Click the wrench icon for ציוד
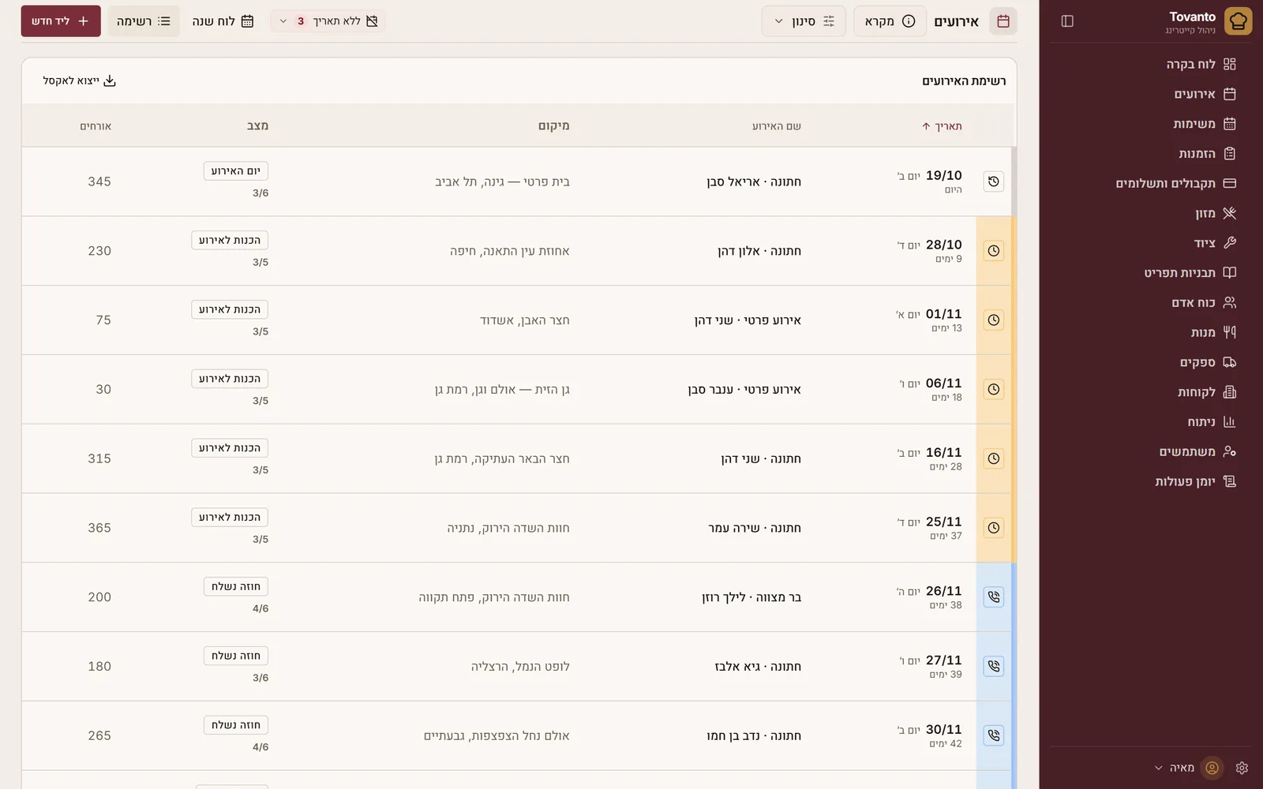1263x789 pixels. pos(1229,243)
